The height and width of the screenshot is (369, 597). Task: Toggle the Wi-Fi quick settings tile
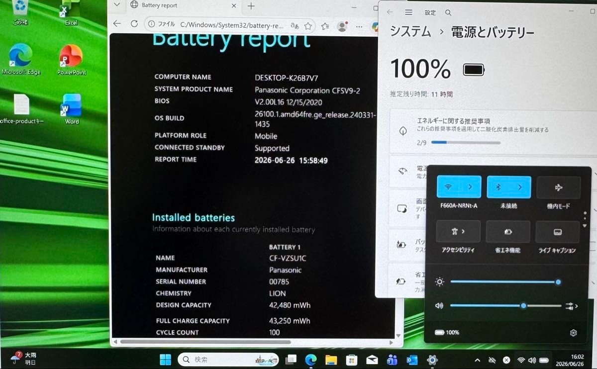(448, 187)
